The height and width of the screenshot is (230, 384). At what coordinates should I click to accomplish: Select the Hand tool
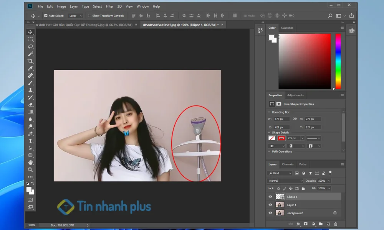point(30,162)
